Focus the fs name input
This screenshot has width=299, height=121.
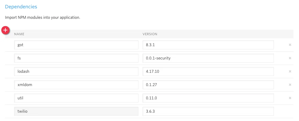[76, 58]
